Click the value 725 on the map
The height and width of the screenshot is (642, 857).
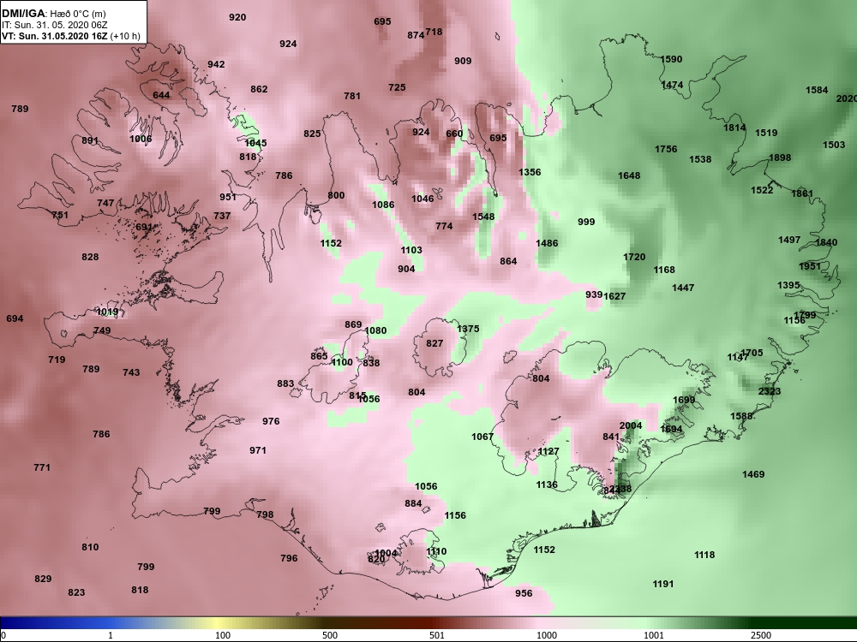pyautogui.click(x=397, y=87)
